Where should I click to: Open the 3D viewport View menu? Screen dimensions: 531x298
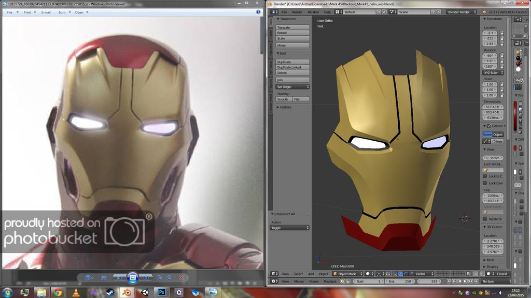point(286,274)
